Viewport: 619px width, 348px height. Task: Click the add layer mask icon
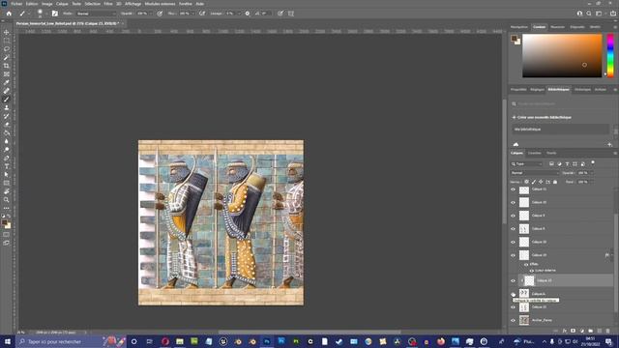click(x=573, y=331)
